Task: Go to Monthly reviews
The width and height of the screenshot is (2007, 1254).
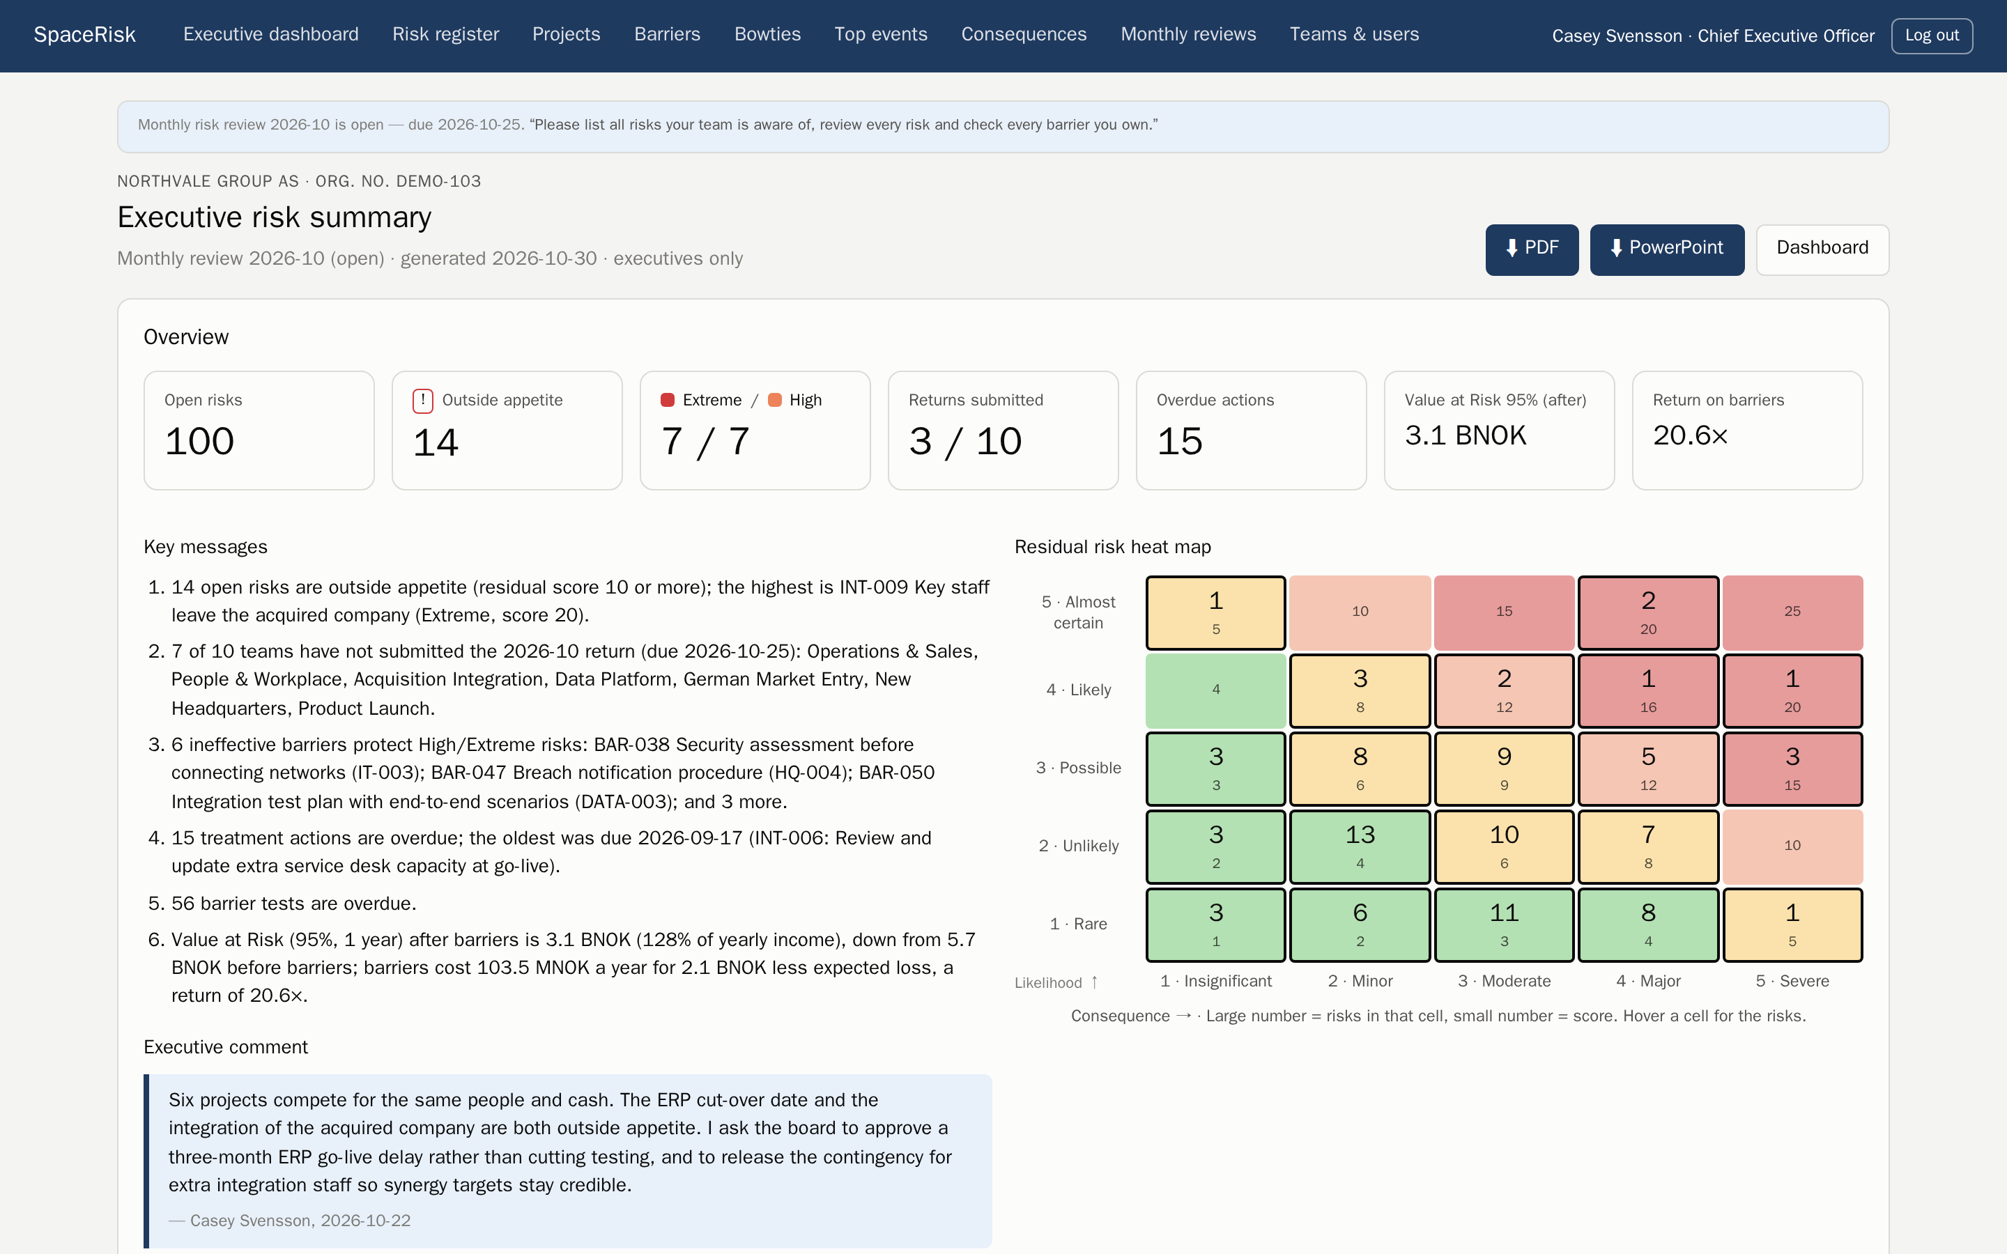Action: pyautogui.click(x=1188, y=35)
